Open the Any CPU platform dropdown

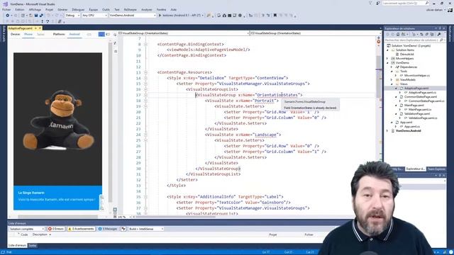click(94, 16)
